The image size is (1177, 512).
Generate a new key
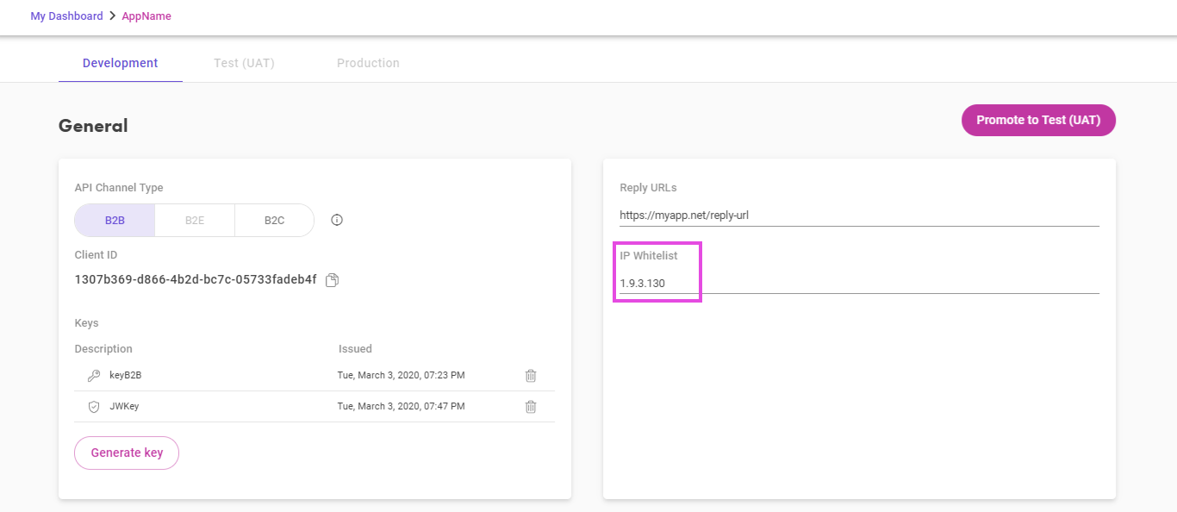127,453
